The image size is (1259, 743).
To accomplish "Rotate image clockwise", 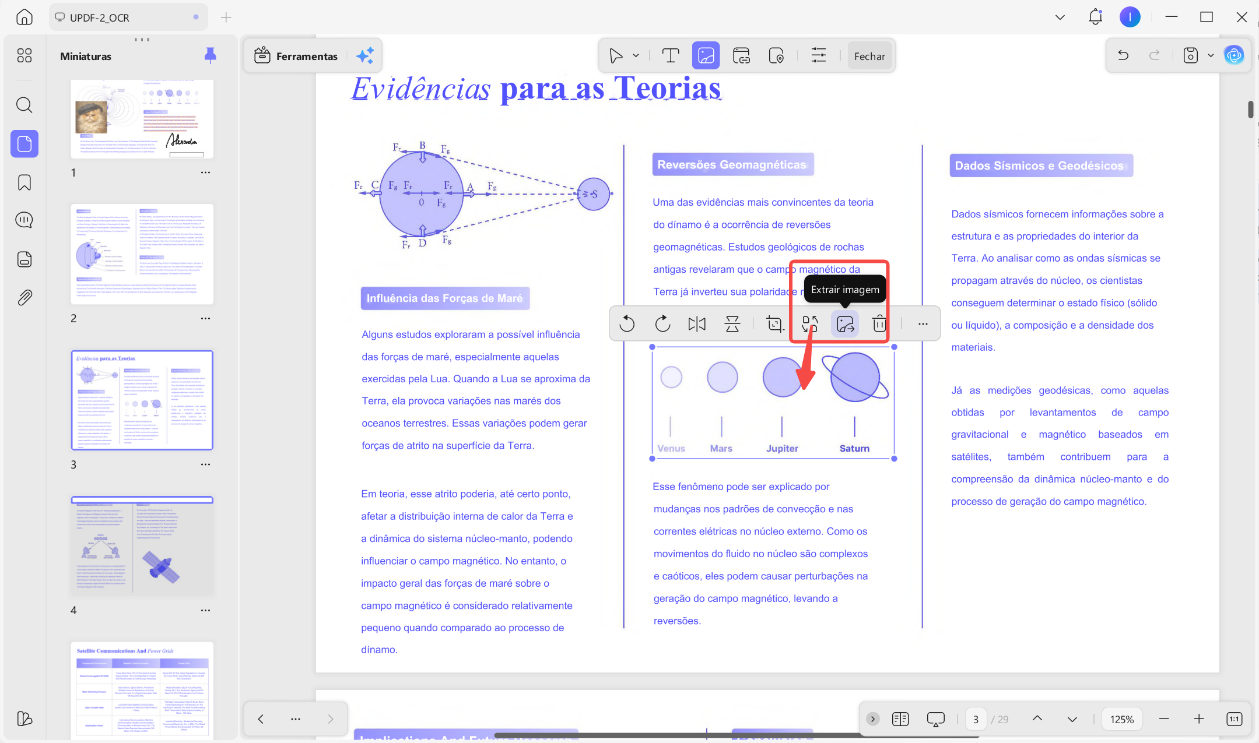I will coord(662,323).
